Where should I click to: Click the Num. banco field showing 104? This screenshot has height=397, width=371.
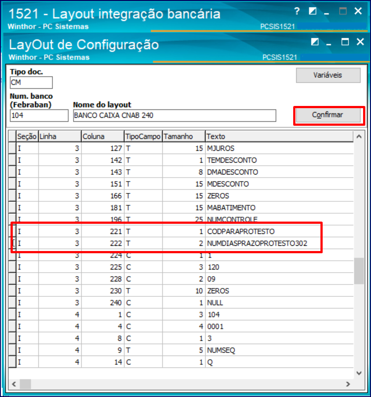39,116
